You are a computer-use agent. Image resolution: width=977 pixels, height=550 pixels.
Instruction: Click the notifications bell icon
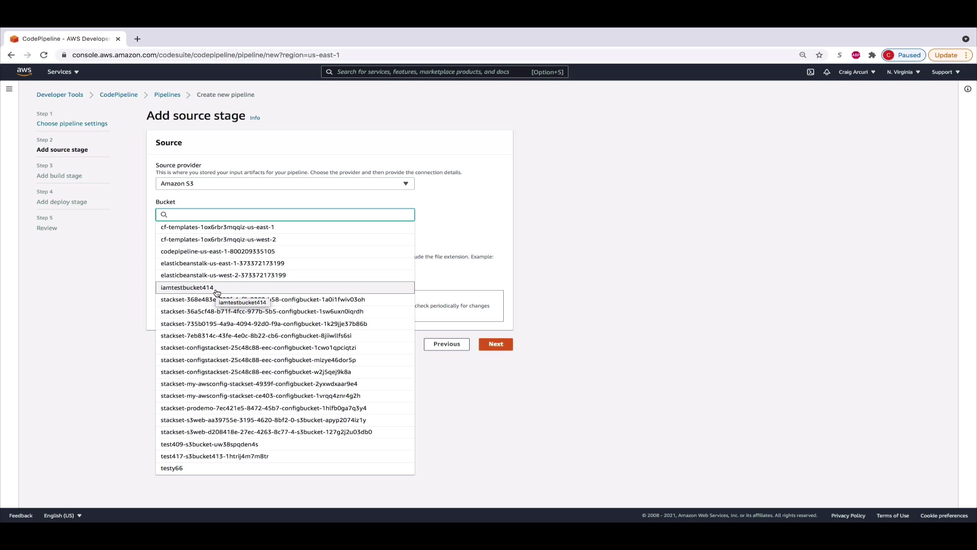coord(827,72)
